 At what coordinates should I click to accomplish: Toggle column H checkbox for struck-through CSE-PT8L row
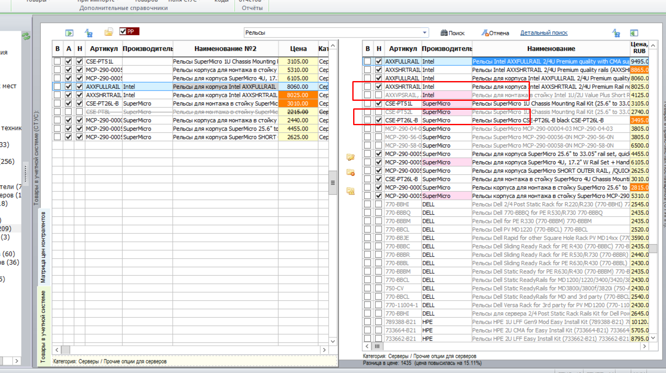tap(79, 112)
